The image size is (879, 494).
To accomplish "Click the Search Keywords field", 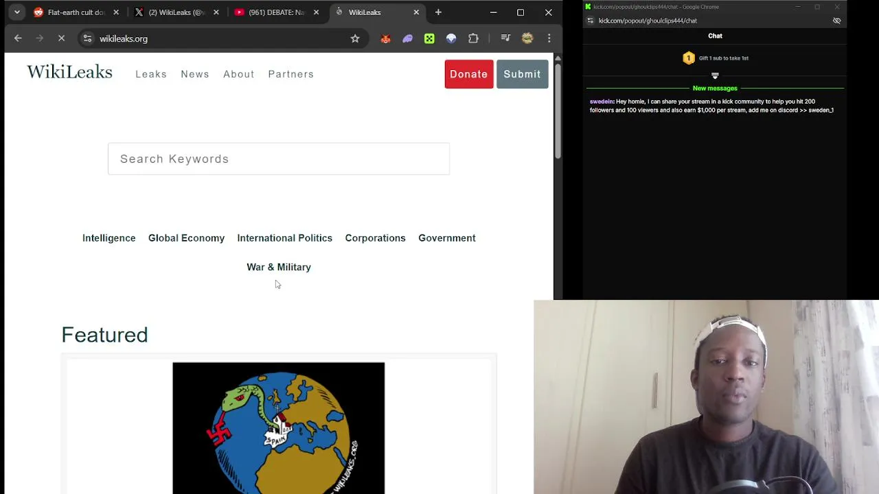I will 279,158.
